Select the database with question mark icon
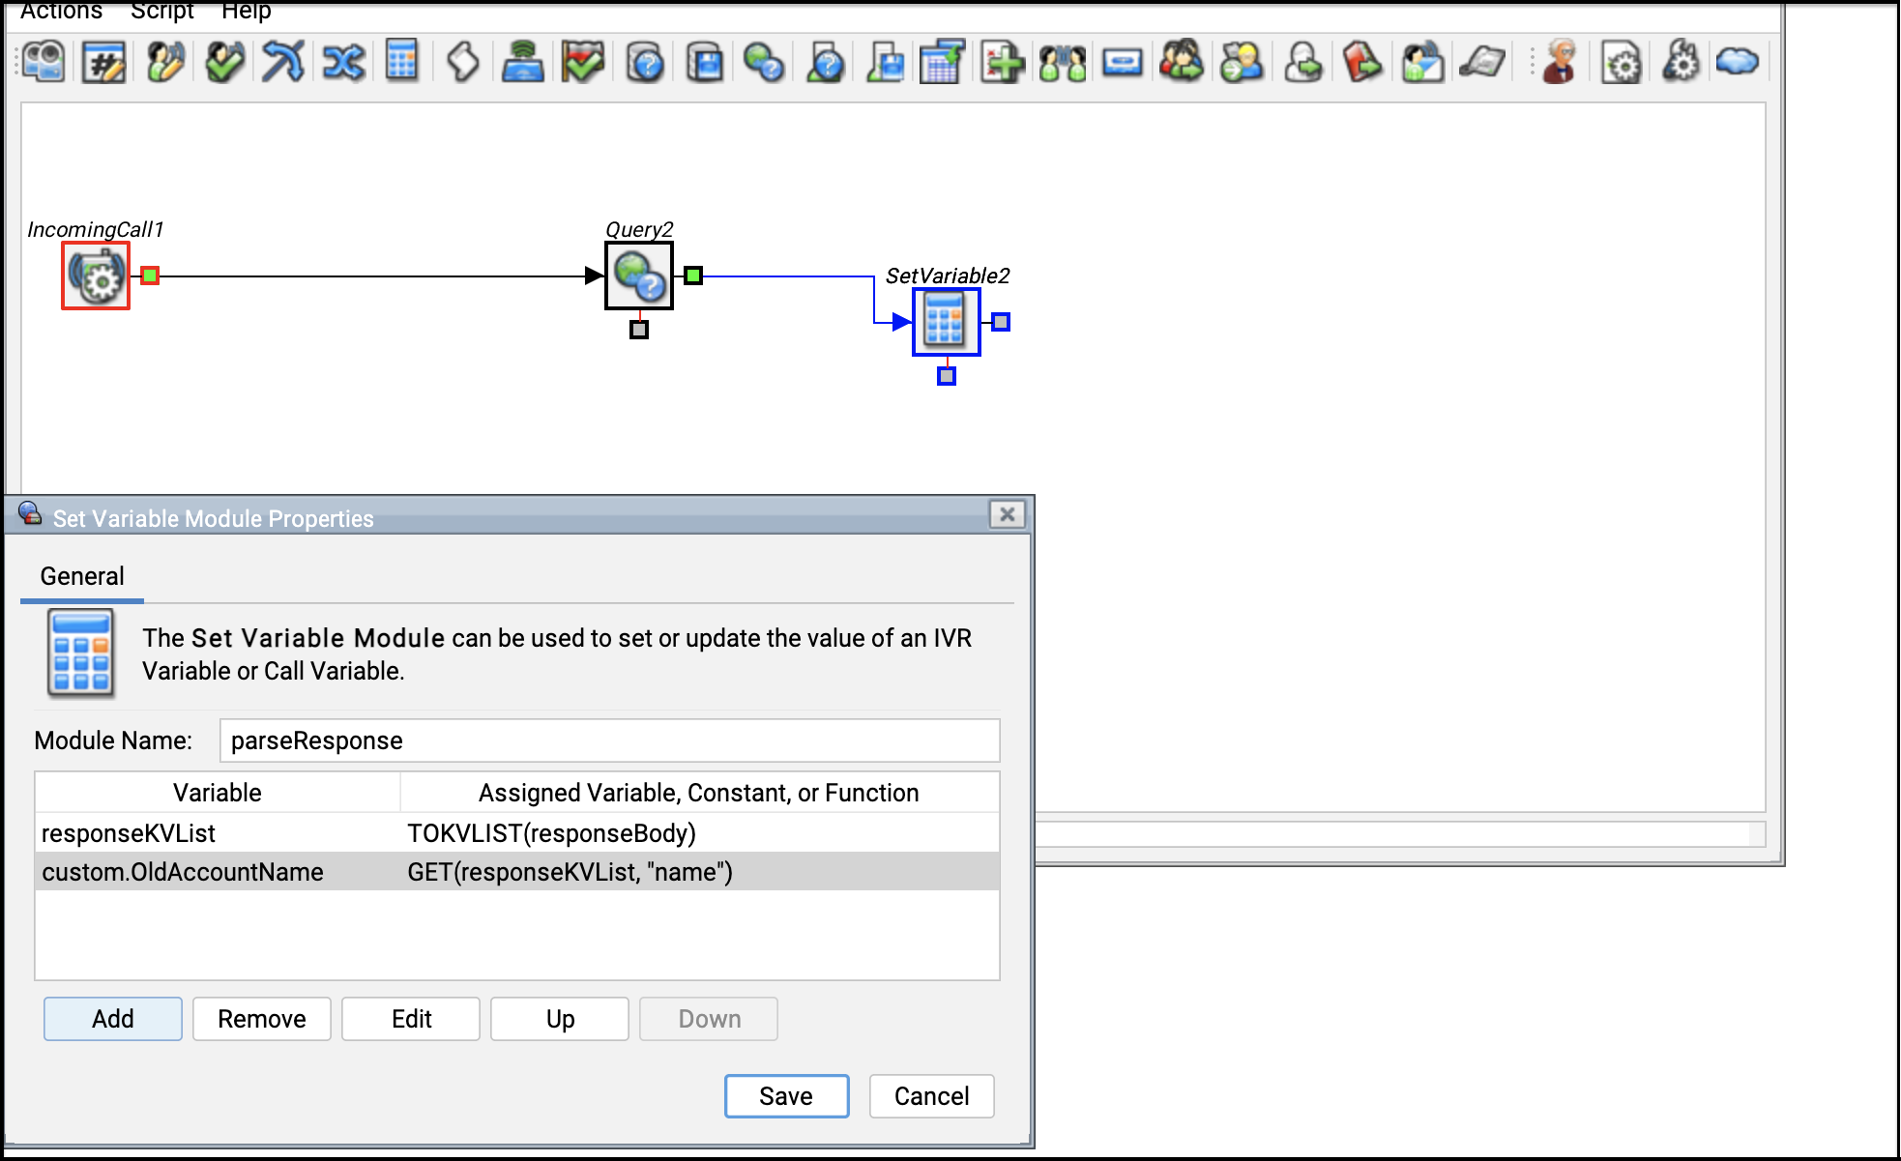Screen dimensions: 1901x1161 645,63
